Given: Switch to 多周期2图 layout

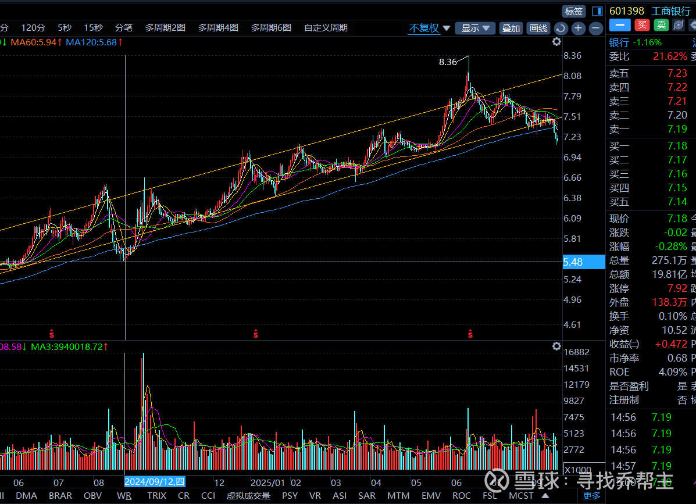Looking at the screenshot, I should [x=165, y=27].
